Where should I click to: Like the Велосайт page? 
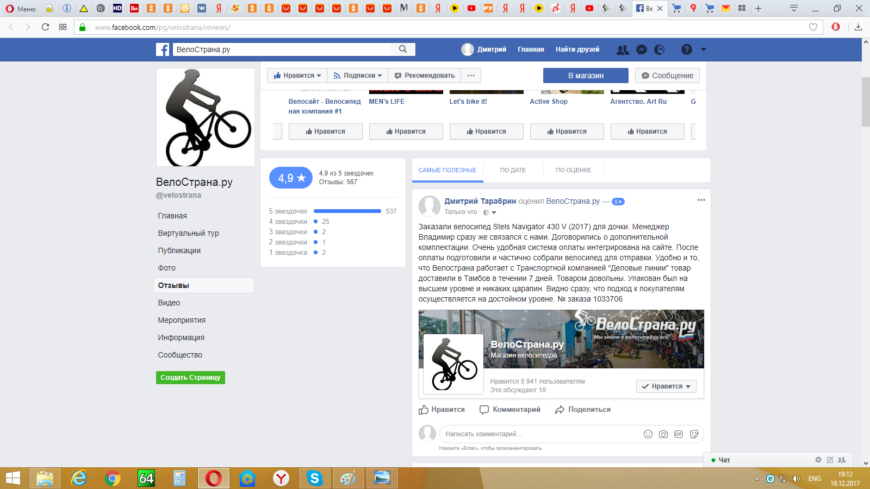[x=325, y=131]
